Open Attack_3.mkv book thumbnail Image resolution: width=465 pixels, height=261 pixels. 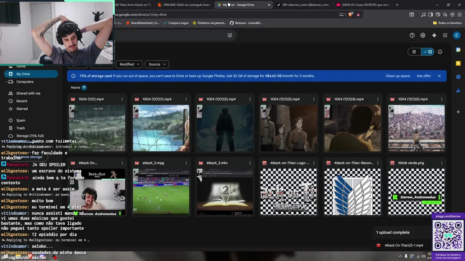pos(225,192)
